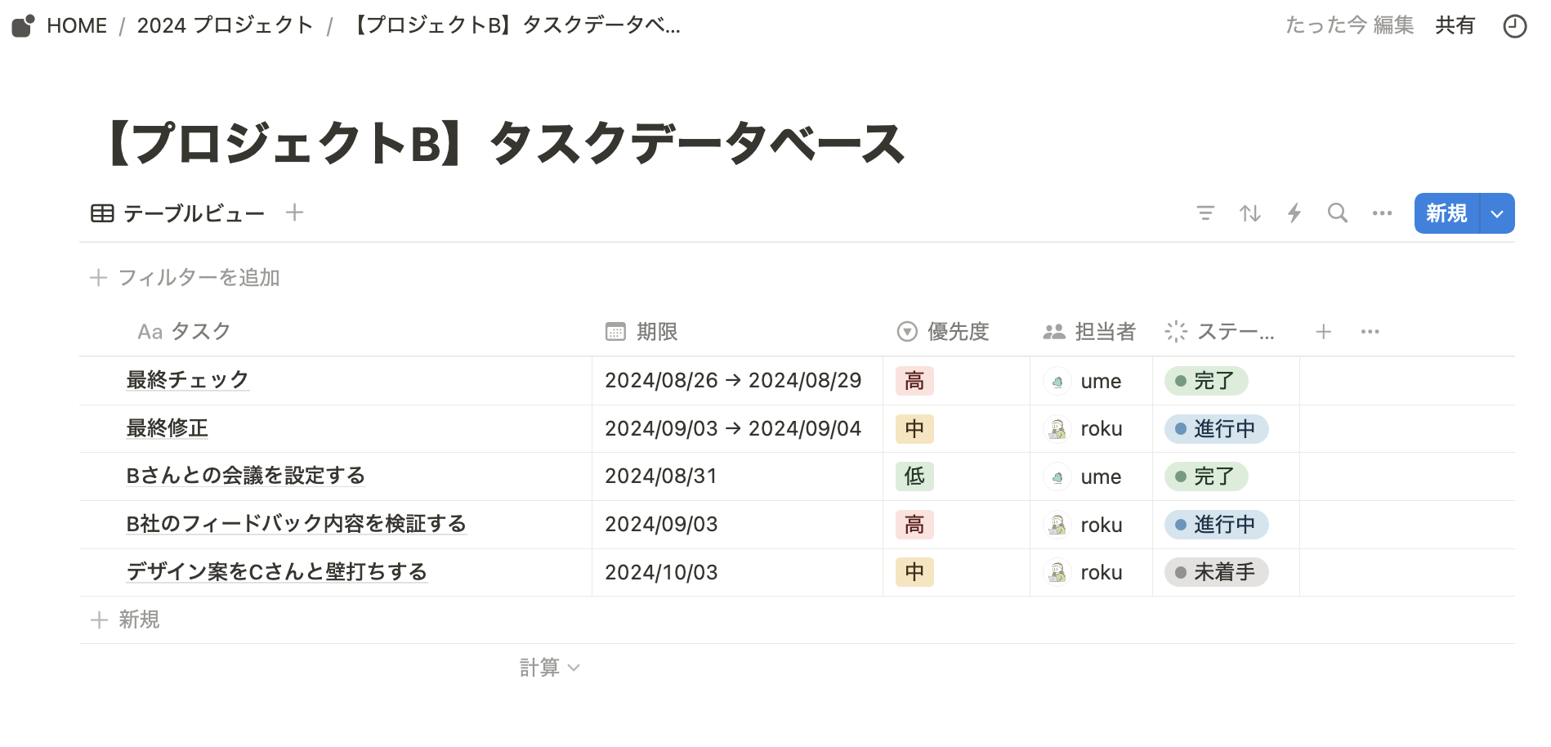Open the filter icon in the view toolbar
The height and width of the screenshot is (747, 1551).
pyautogui.click(x=1205, y=213)
